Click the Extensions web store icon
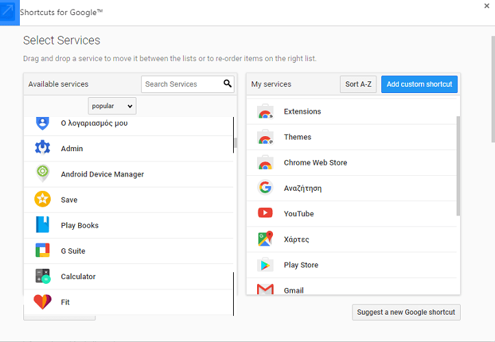Viewport: 495px width, 342px height. (x=265, y=111)
